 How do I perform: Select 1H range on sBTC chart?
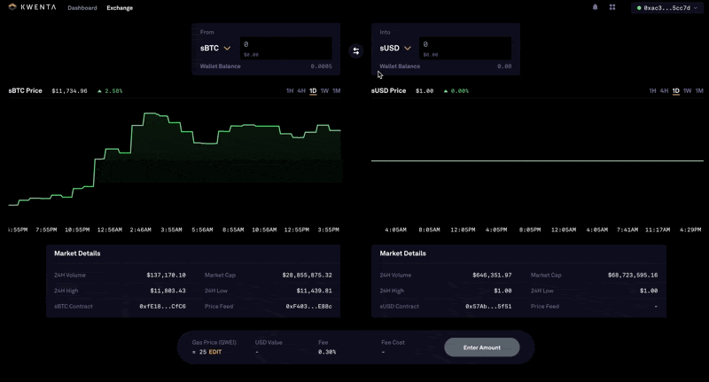[x=290, y=91]
